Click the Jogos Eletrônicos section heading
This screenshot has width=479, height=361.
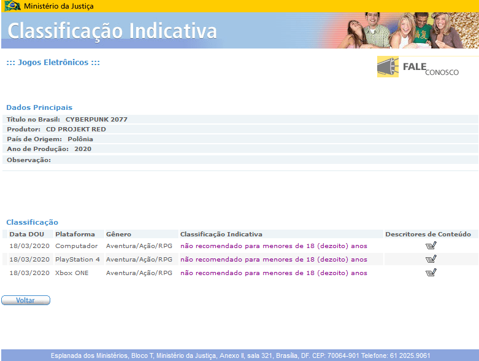pyautogui.click(x=53, y=63)
